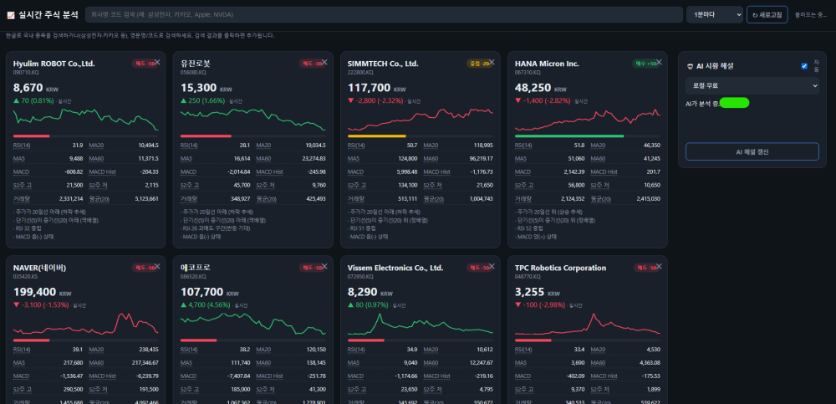Toggle the 자동 auto-analysis checkbox
836x404 pixels.
(804, 66)
